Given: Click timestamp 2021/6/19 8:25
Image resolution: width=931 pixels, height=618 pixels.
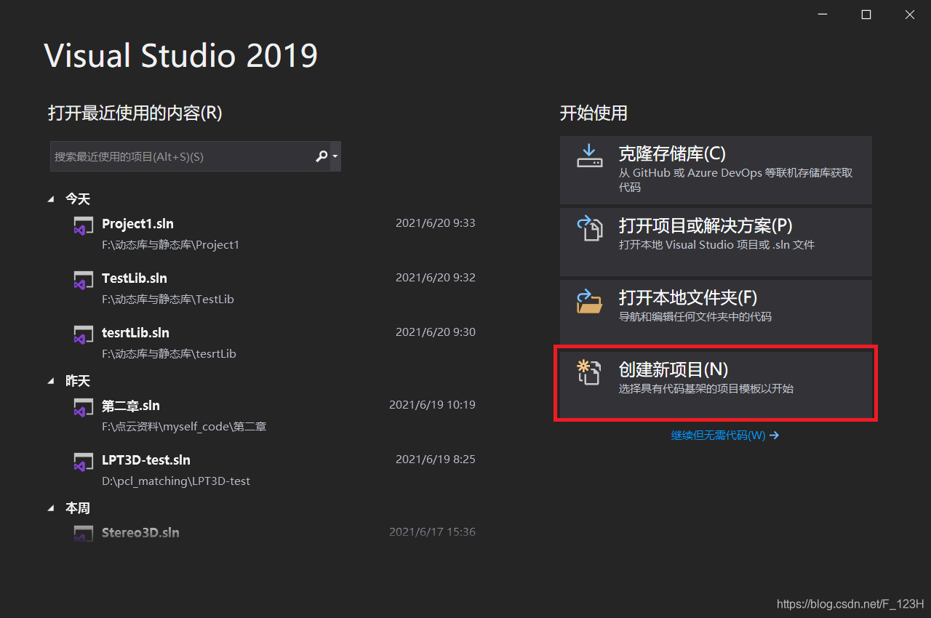Looking at the screenshot, I should click(435, 460).
